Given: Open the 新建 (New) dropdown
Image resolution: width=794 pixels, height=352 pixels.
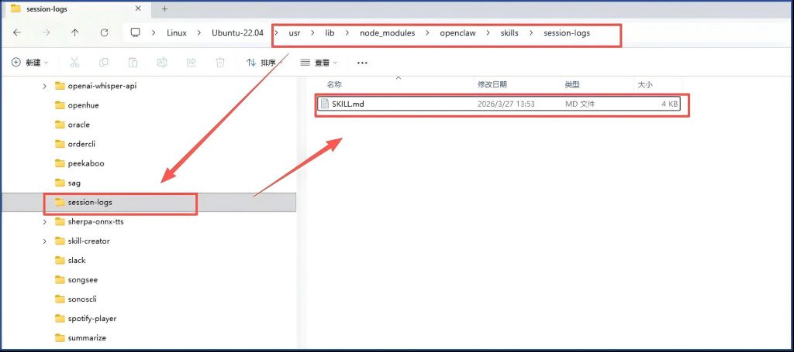Looking at the screenshot, I should 29,62.
